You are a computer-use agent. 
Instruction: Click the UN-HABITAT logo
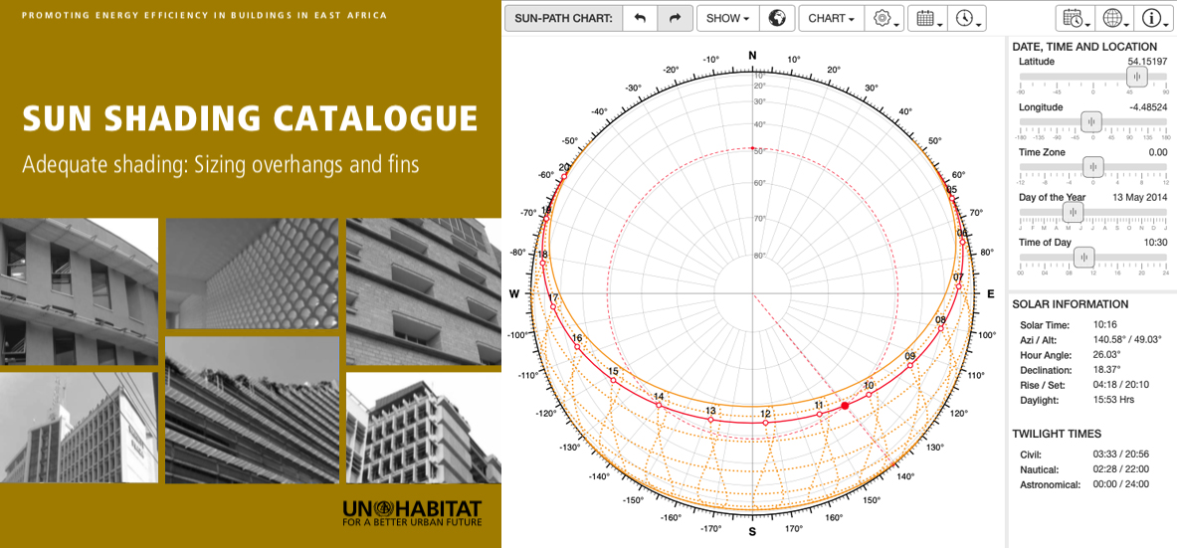(412, 512)
